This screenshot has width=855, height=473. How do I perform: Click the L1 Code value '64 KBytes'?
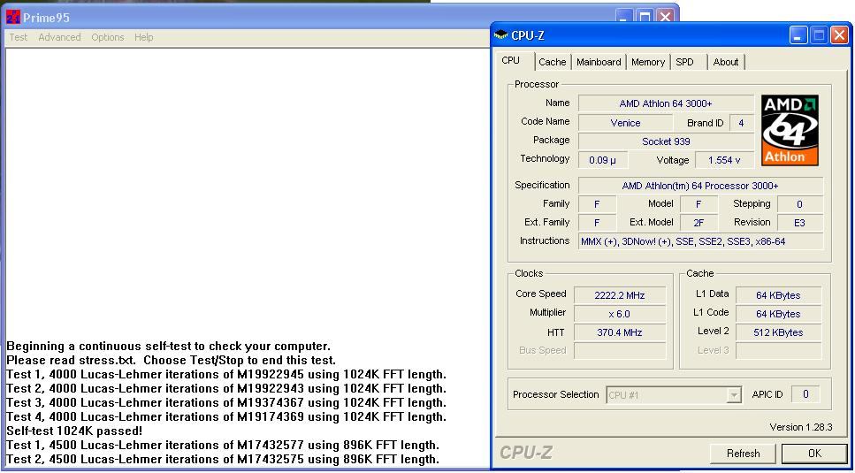pos(778,314)
